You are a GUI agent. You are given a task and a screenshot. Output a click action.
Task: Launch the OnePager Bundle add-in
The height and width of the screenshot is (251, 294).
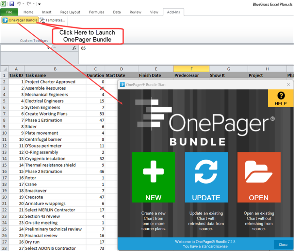(x=20, y=20)
